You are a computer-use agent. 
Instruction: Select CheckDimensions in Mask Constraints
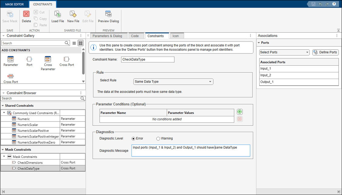[30, 162]
